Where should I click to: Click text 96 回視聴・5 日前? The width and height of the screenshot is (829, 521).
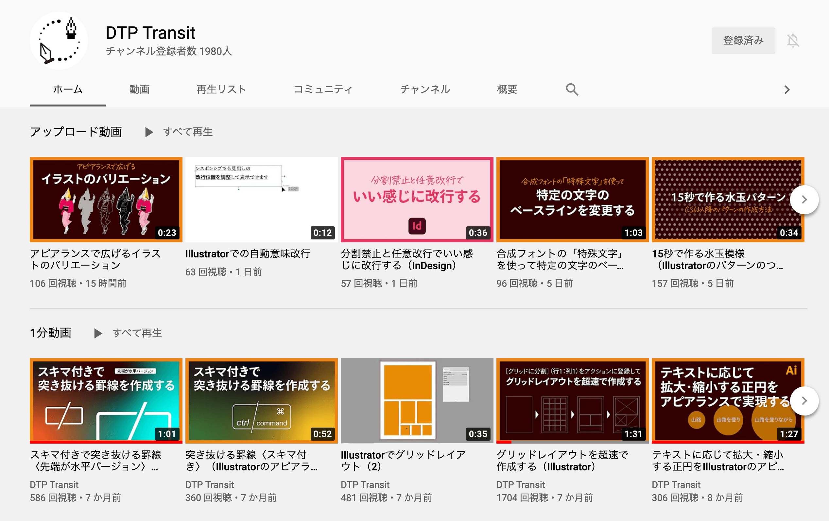[535, 284]
